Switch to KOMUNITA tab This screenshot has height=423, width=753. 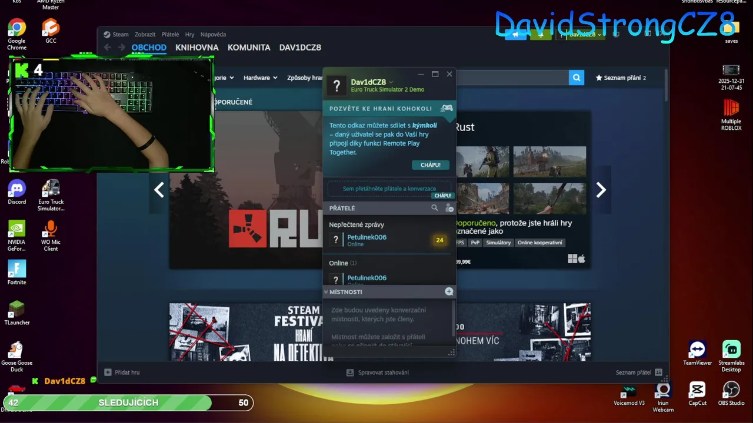click(249, 48)
